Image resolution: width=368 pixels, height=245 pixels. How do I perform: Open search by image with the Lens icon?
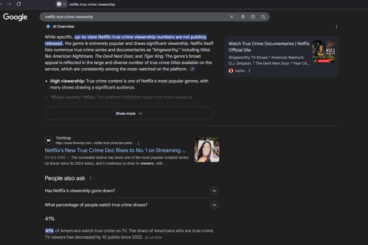(x=253, y=17)
